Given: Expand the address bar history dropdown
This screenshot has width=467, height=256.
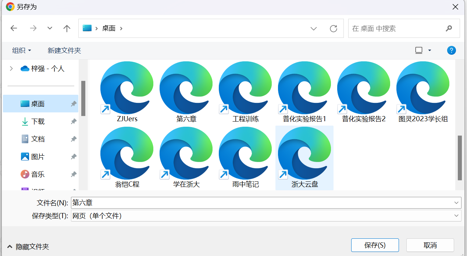Looking at the screenshot, I should 314,28.
